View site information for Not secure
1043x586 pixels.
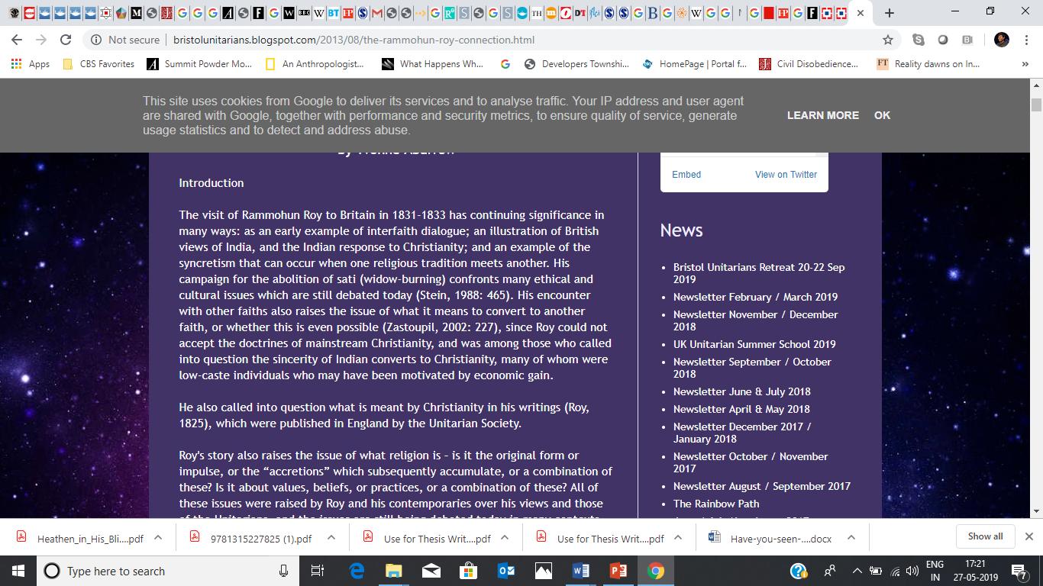click(x=125, y=40)
